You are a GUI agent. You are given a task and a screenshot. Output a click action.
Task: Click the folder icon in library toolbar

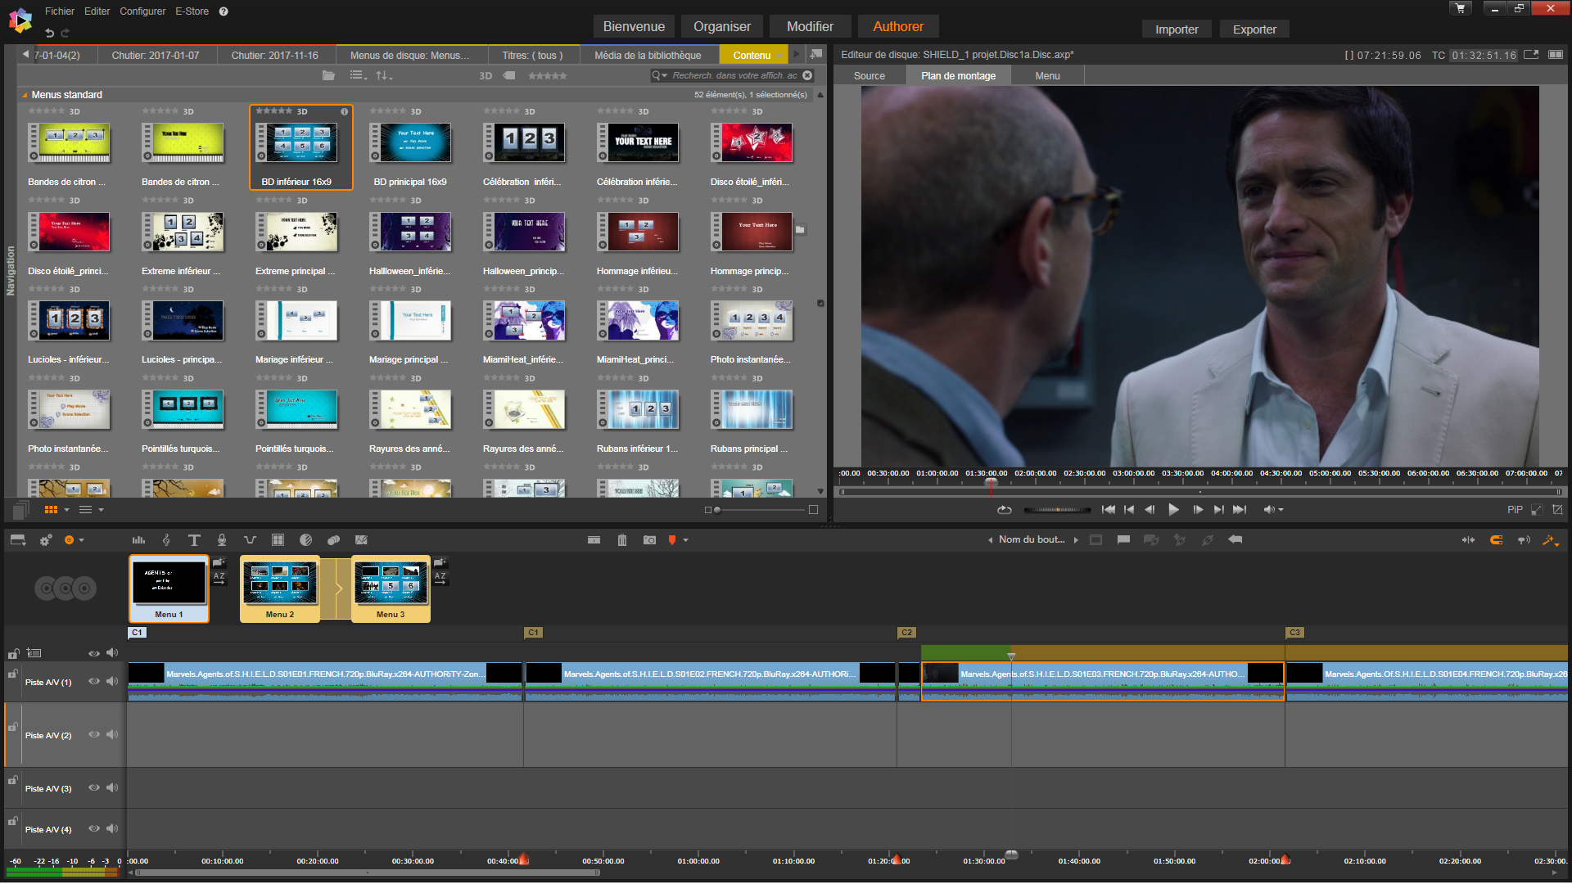pos(328,75)
